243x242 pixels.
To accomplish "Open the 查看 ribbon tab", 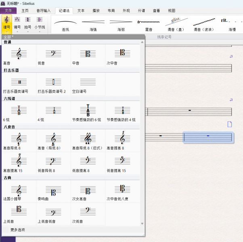I will 156,10.
